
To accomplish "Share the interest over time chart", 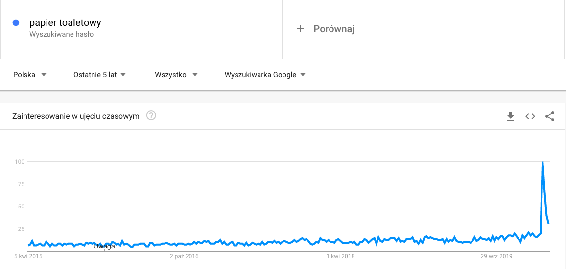I will 550,116.
